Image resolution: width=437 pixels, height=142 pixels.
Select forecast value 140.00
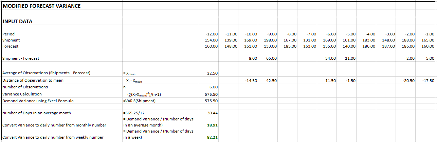(349, 46)
